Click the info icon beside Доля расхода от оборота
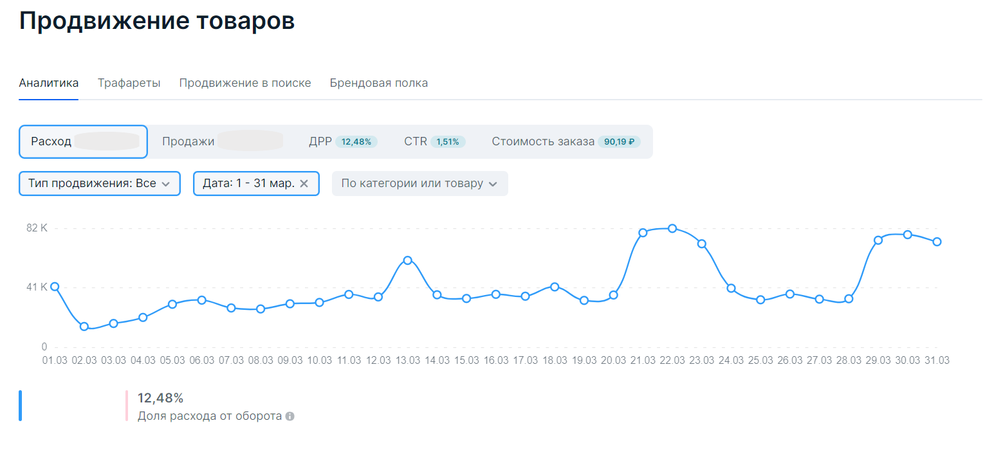 point(290,417)
